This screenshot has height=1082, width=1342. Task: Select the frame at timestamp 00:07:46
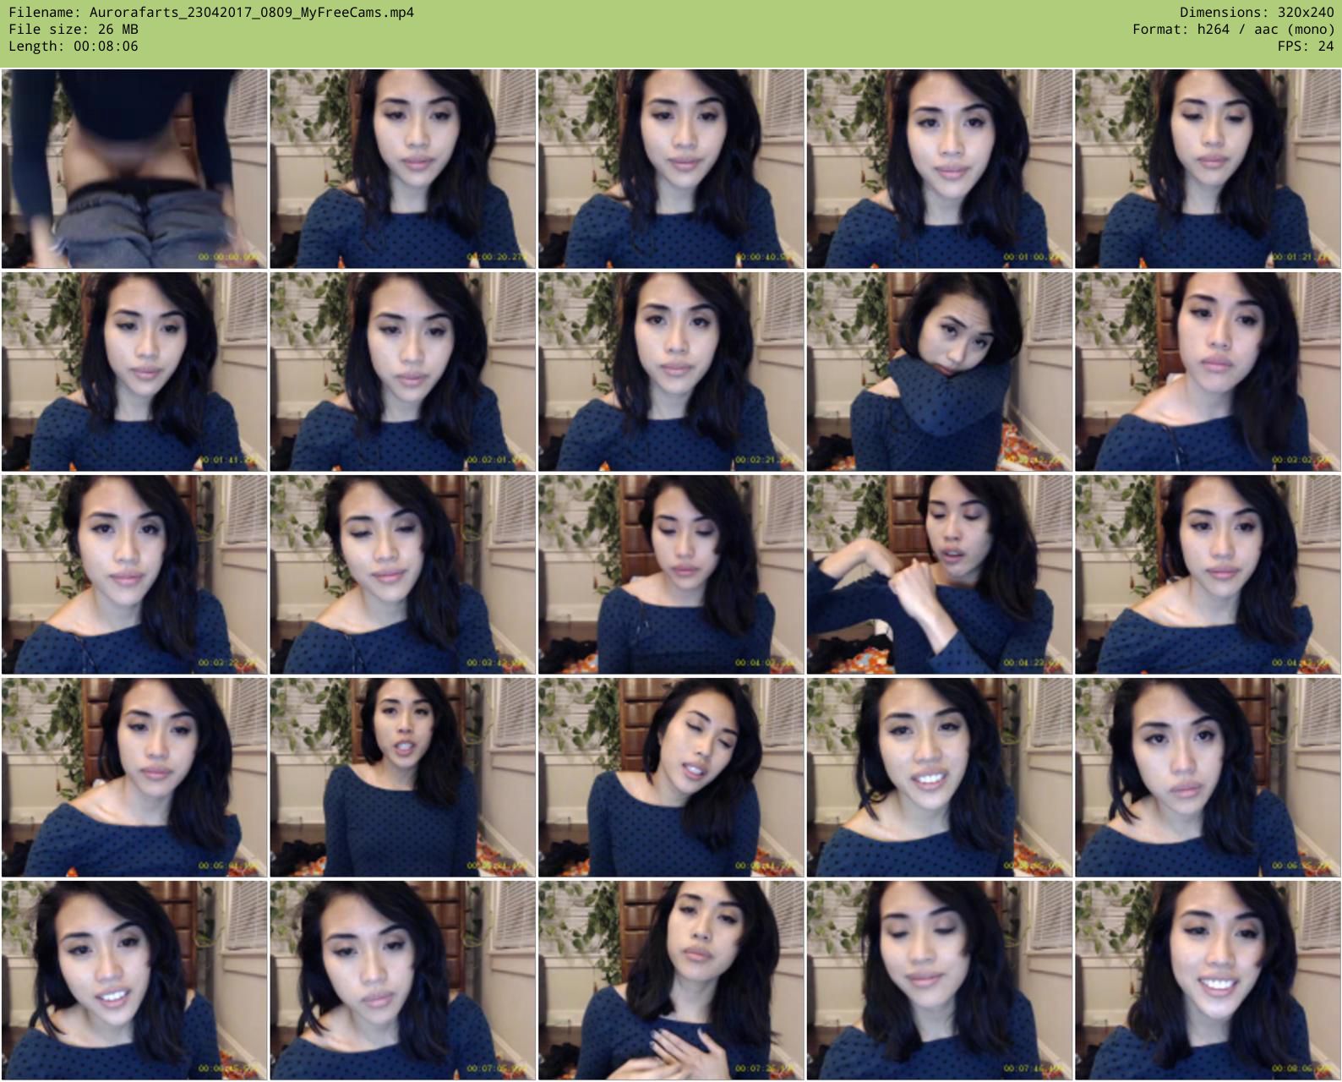click(x=939, y=981)
